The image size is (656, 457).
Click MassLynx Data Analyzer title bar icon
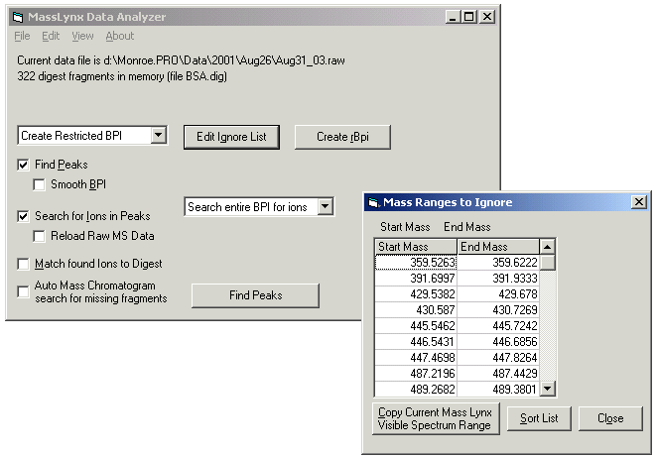point(18,17)
